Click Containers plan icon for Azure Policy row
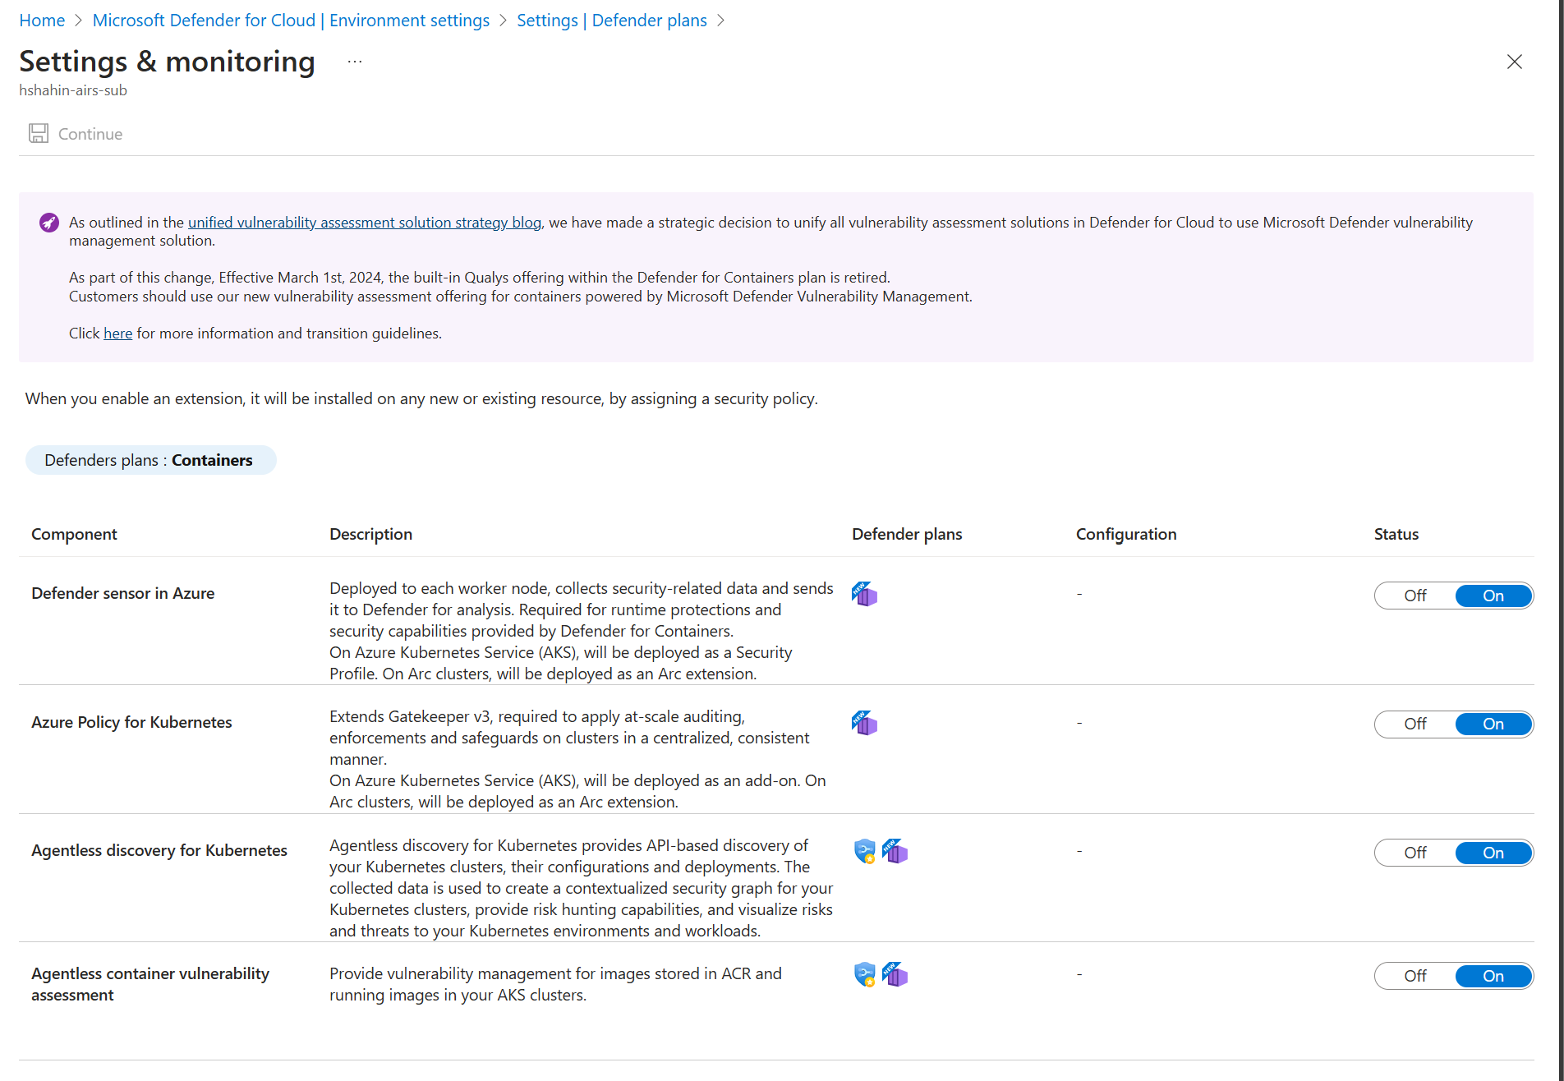 coord(864,723)
